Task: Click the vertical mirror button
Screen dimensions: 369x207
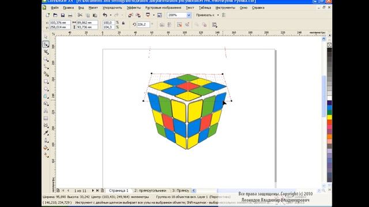Action: (x=169, y=25)
